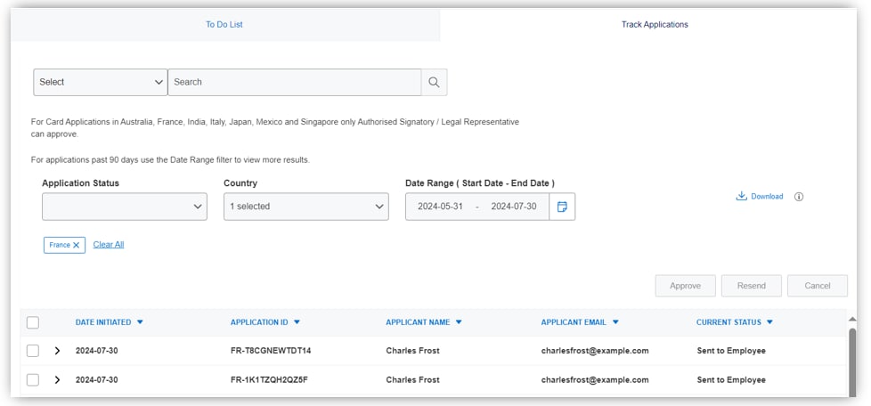Click email in the FR-1K1TZQH2QZ5F row
Viewport: 871px width, 406px height.
pos(595,380)
